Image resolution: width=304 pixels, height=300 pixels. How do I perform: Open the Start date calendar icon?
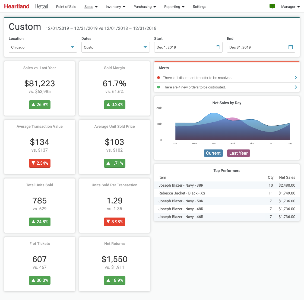click(218, 47)
